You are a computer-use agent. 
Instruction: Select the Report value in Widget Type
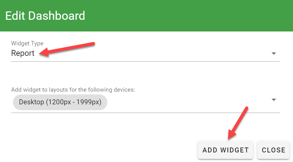pos(23,53)
